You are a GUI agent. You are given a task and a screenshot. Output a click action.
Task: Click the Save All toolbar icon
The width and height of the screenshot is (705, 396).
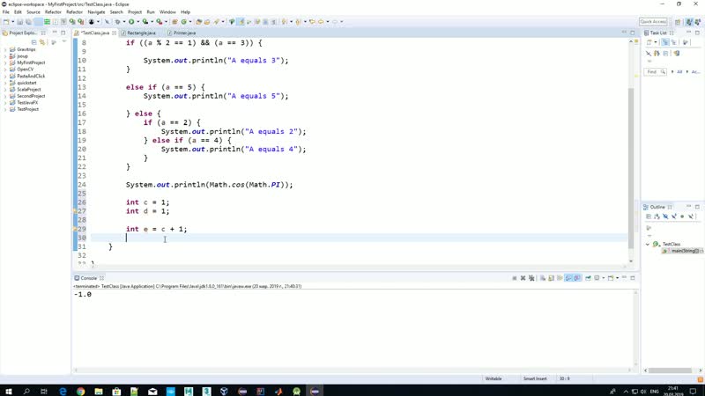click(28, 21)
